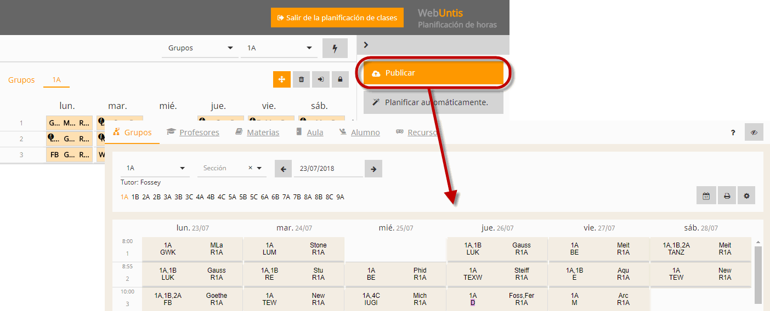Click the import arrow icon

tap(321, 79)
